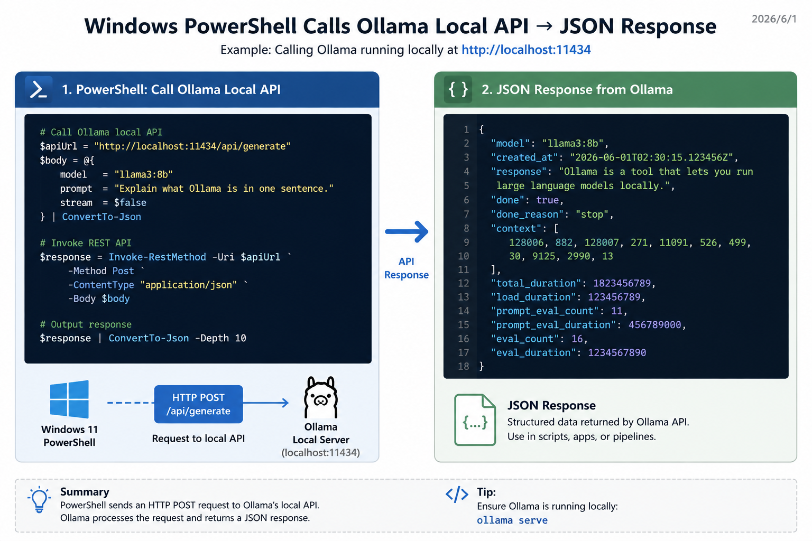Select the PowerShell line "model = "llama3:8b""
The height and width of the screenshot is (541, 812).
click(x=116, y=174)
